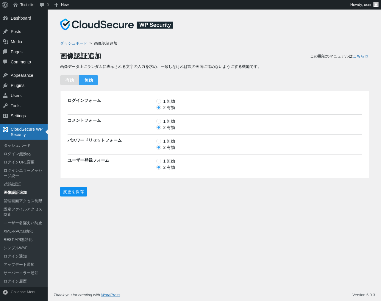Click the Test site home icon
381x301 pixels.
[15, 5]
